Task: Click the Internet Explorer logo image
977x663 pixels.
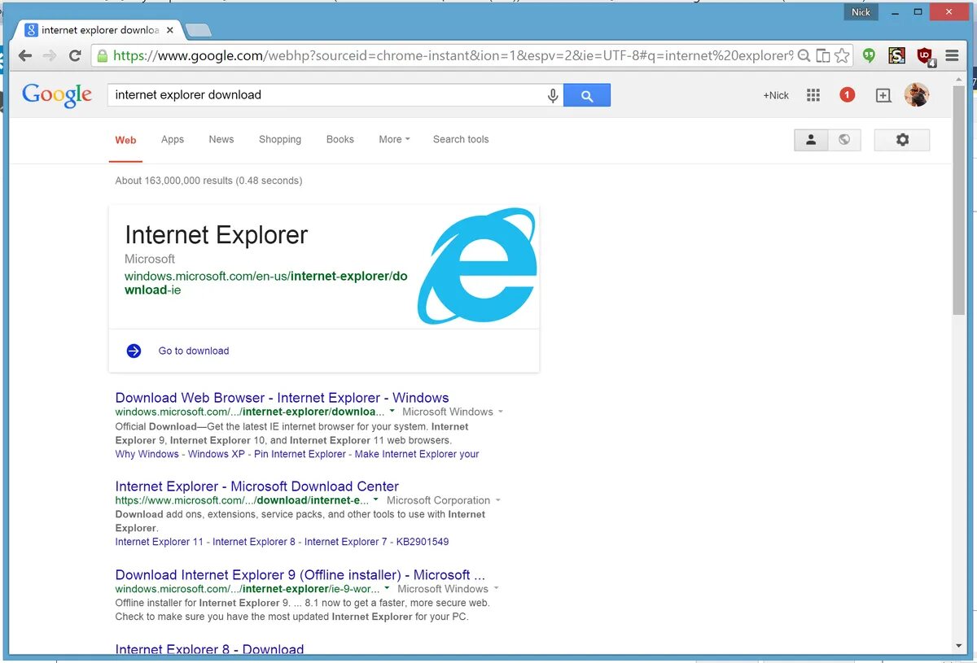Action: (x=477, y=266)
